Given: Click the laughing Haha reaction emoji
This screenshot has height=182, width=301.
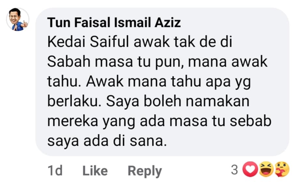Looking at the screenshot, I should (266, 169).
